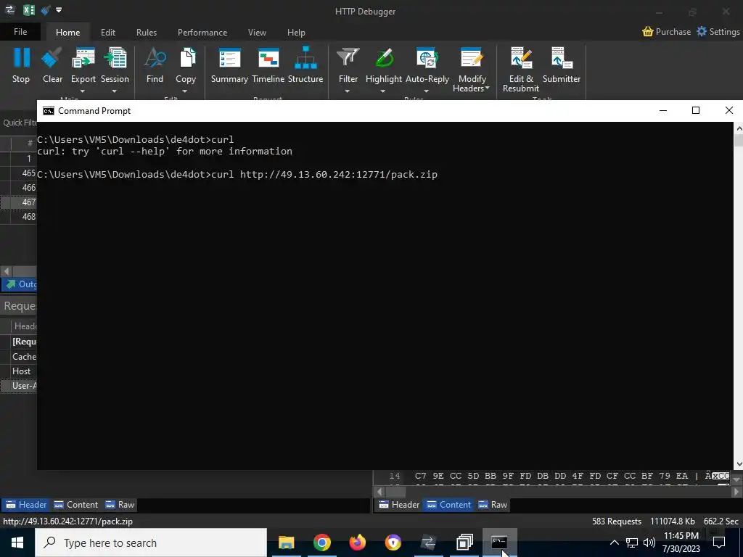Open quick access toolbar customize arrow

(x=59, y=10)
